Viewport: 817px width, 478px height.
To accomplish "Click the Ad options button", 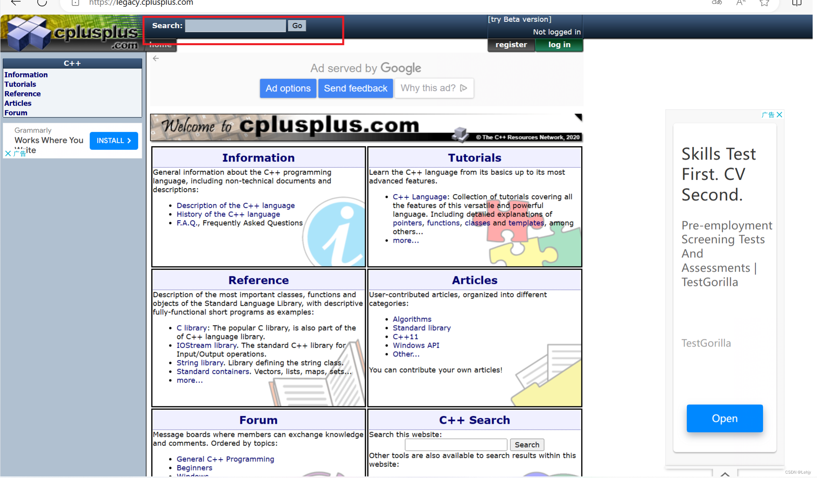I will (288, 88).
